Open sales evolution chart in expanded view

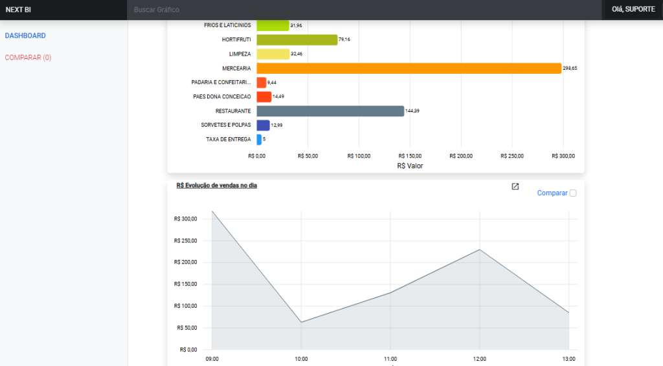click(515, 187)
